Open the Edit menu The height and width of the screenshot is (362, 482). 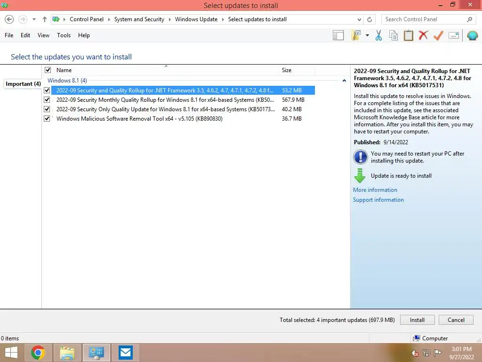25,35
